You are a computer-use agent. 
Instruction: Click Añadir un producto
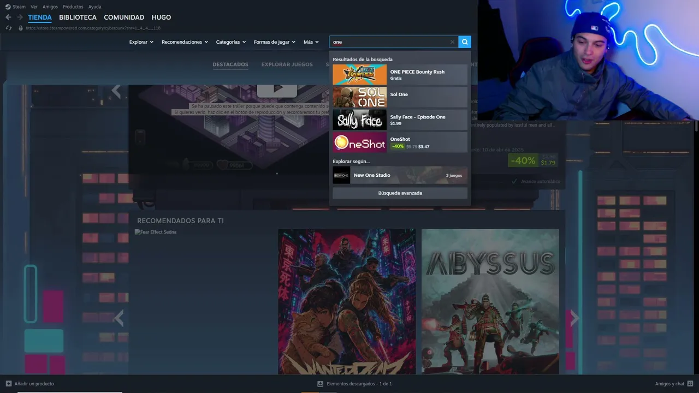click(x=34, y=384)
